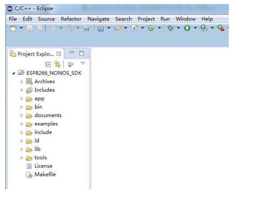Open dropdown beside New C++ Class
Viewport: 259px width, 210px height.
click(x=160, y=28)
